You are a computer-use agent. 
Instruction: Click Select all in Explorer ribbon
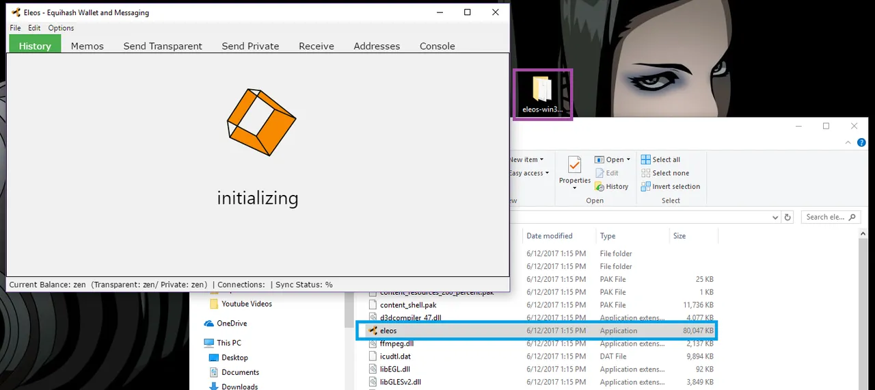[x=660, y=159]
